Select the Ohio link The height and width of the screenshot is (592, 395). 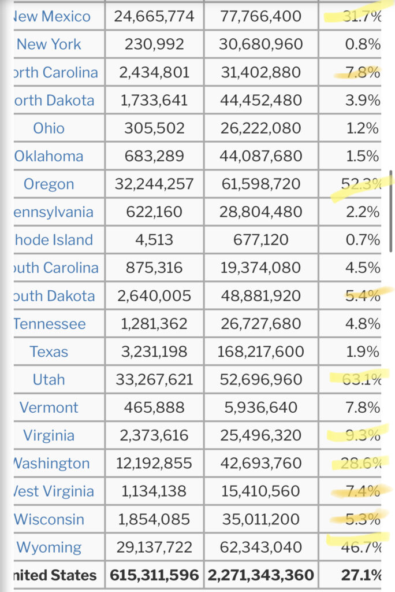click(x=49, y=128)
